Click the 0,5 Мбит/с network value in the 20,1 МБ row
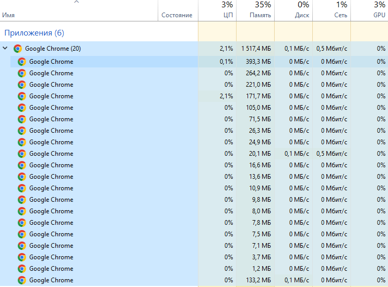The image size is (388, 287). point(332,154)
